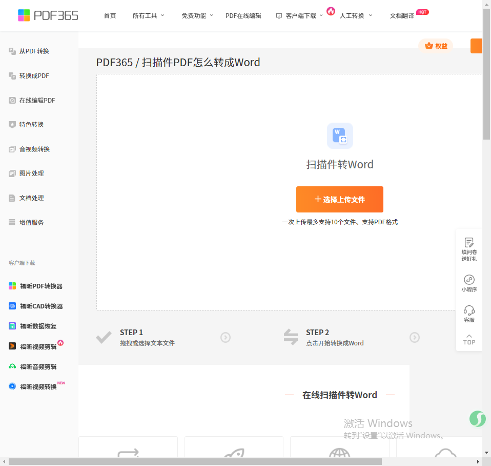Image resolution: width=491 pixels, height=466 pixels.
Task: Click the 增值服务 sidebar label
Action: click(x=32, y=222)
